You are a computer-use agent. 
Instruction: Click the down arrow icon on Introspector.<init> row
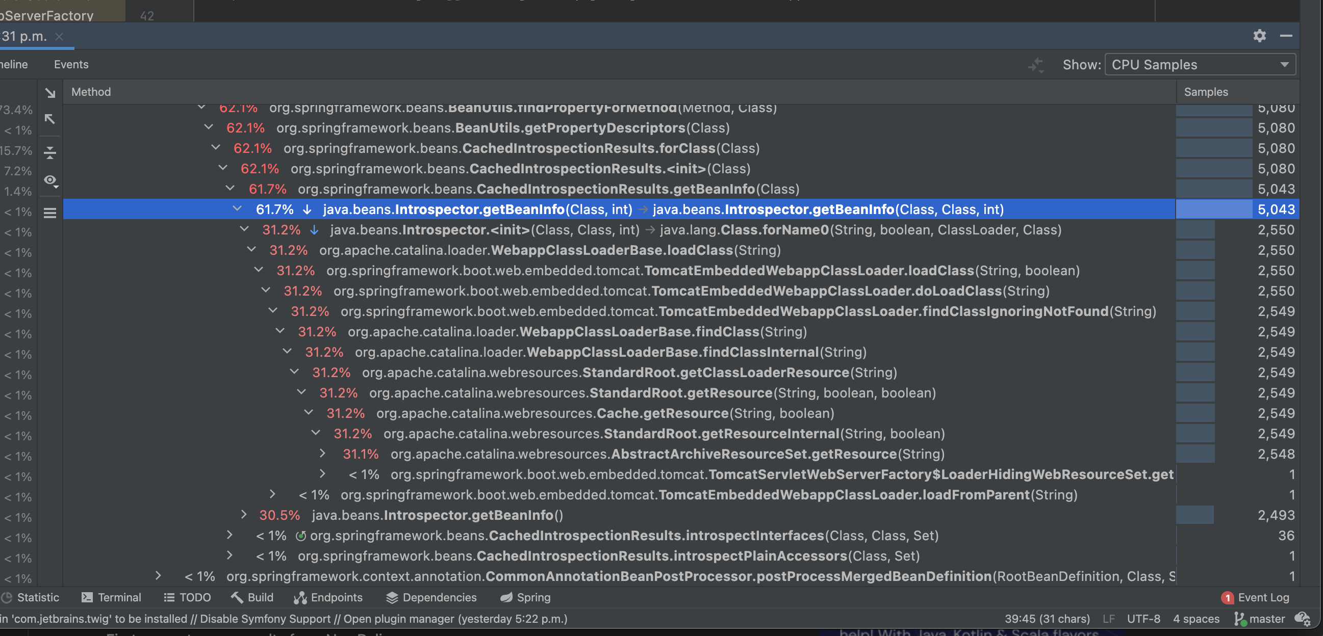click(x=314, y=230)
